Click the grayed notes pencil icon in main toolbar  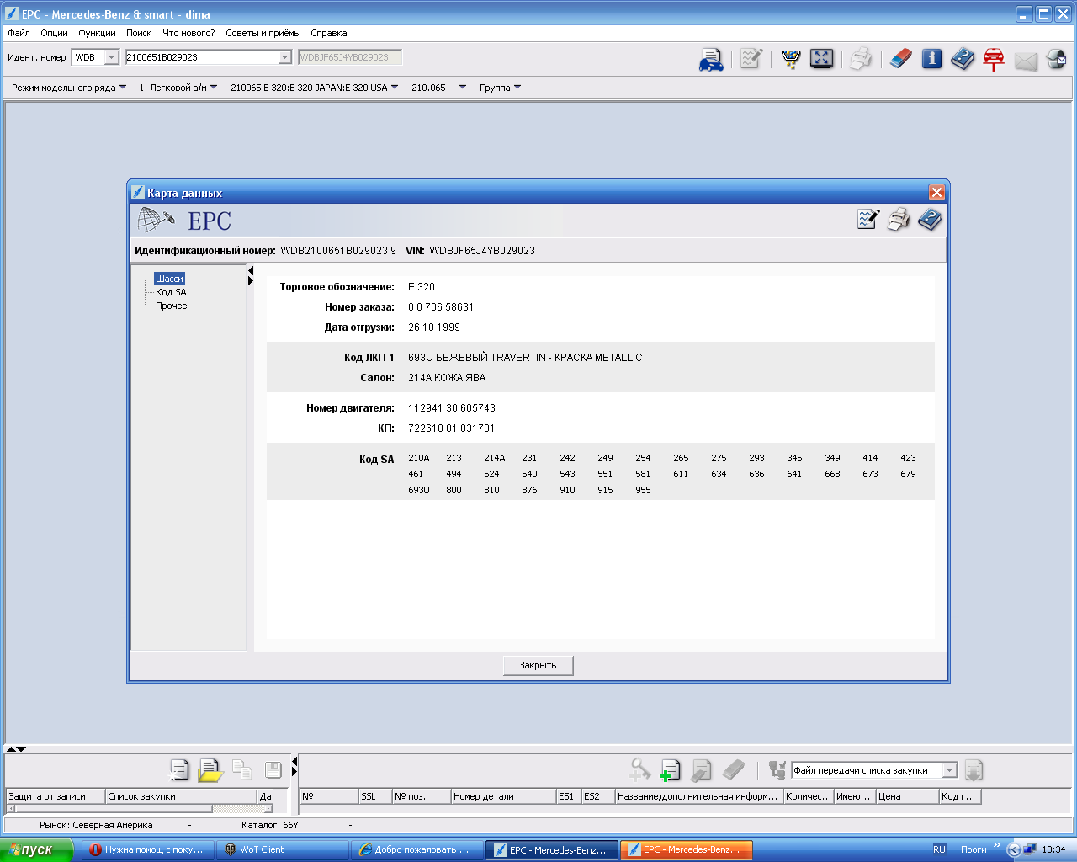pyautogui.click(x=751, y=59)
